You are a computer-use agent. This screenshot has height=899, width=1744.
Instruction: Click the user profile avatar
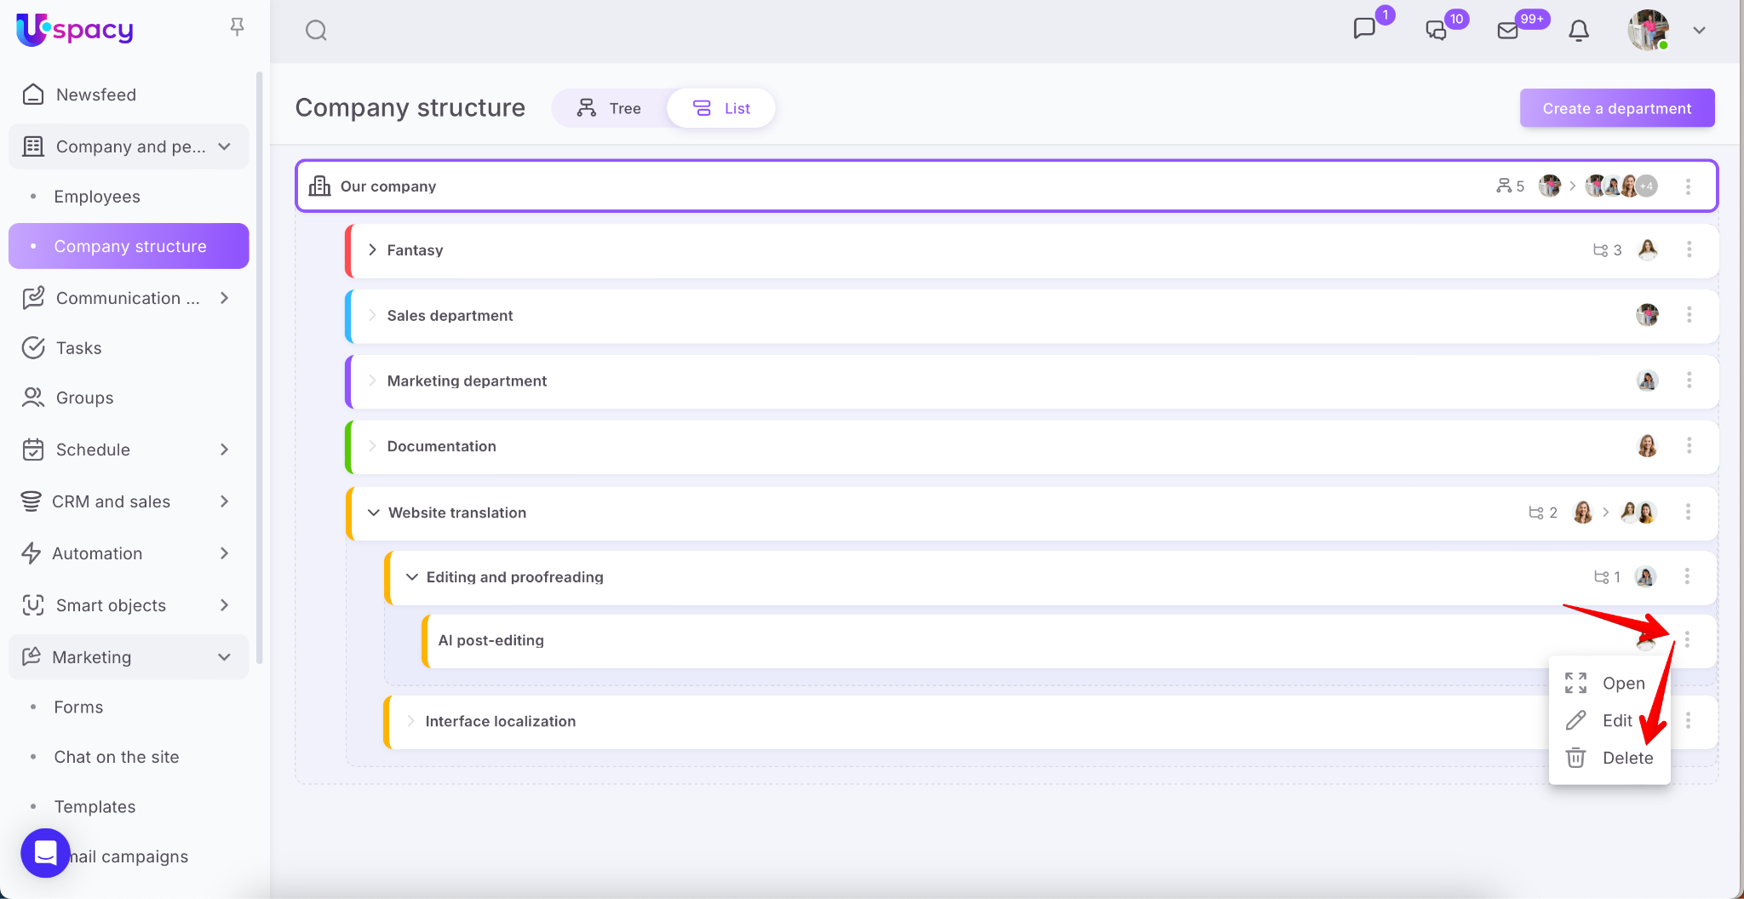[1648, 31]
